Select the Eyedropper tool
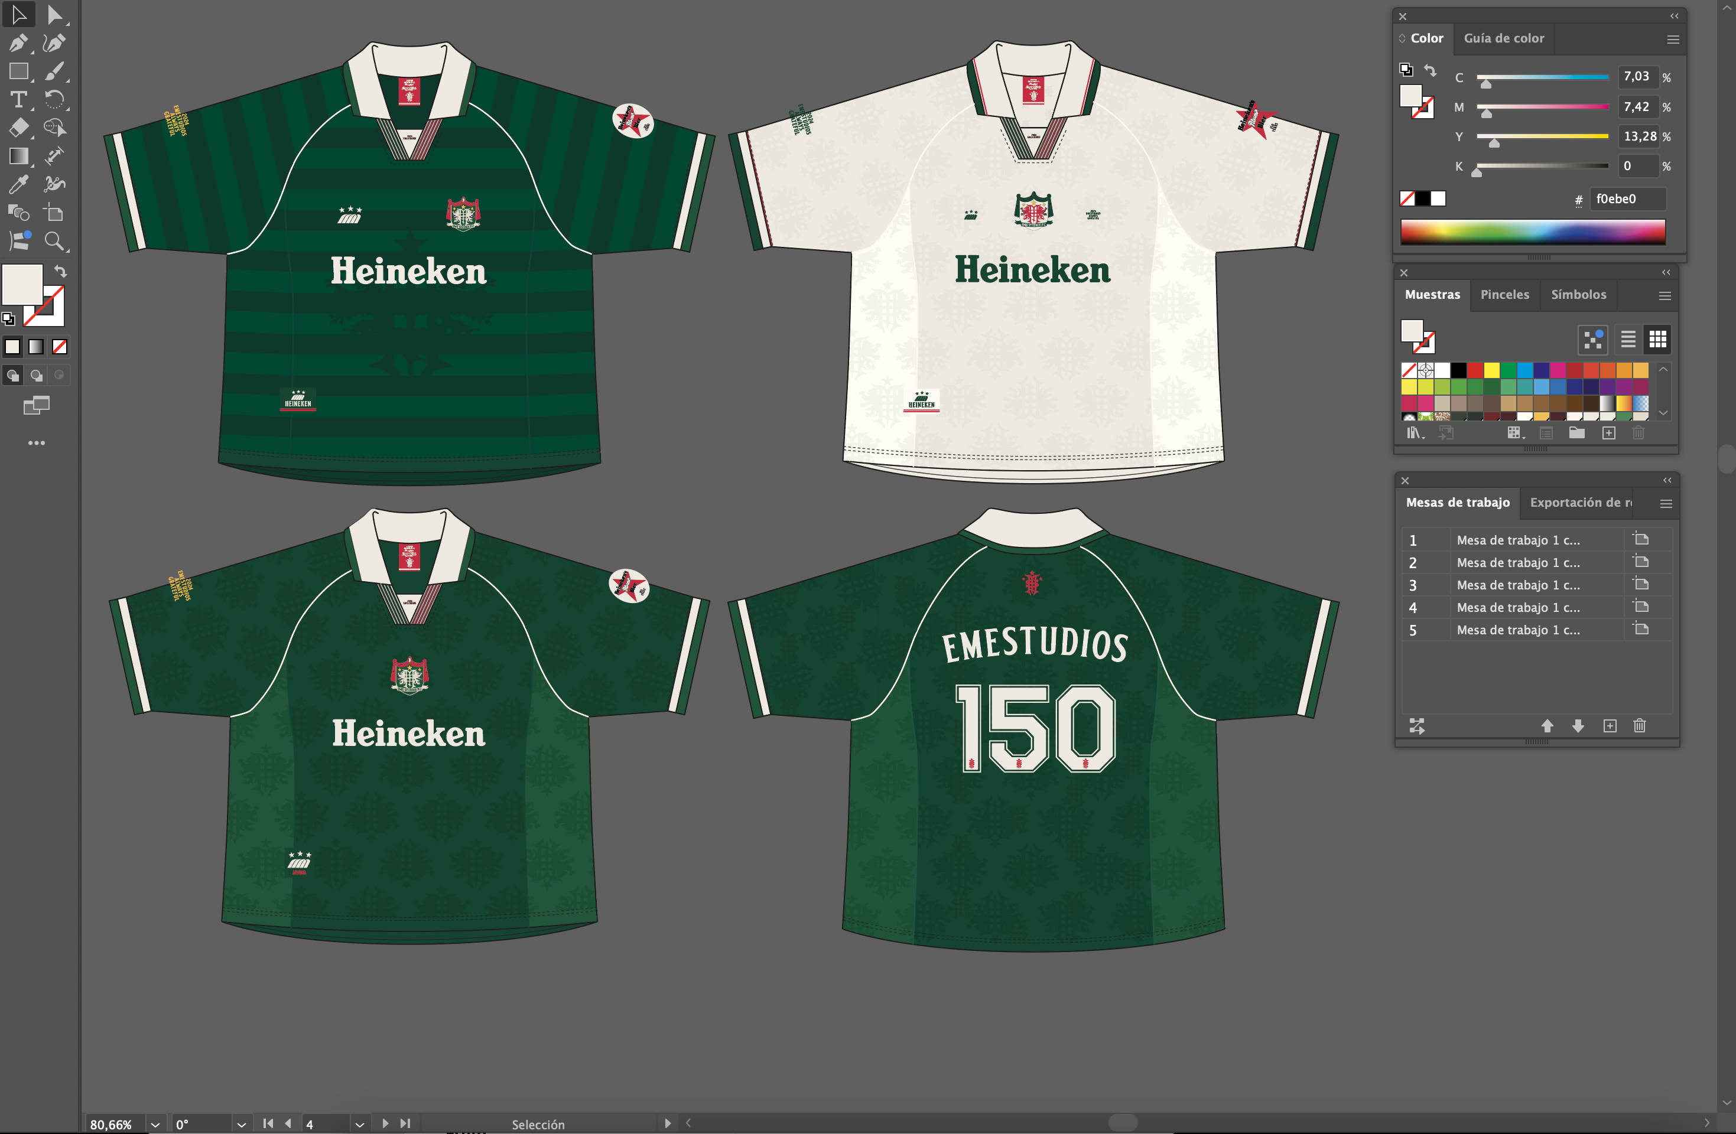 [19, 184]
